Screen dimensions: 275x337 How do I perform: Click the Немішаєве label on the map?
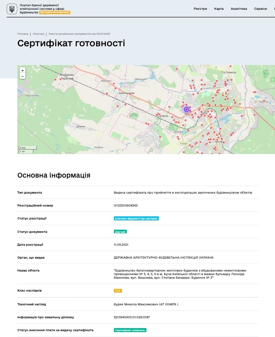click(x=127, y=93)
